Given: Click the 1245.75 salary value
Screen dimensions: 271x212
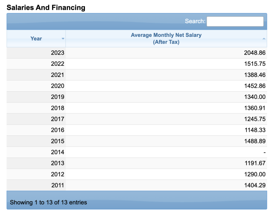Looking at the screenshot, I should pos(255,119).
